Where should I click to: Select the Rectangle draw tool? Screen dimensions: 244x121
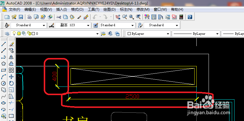4,70
